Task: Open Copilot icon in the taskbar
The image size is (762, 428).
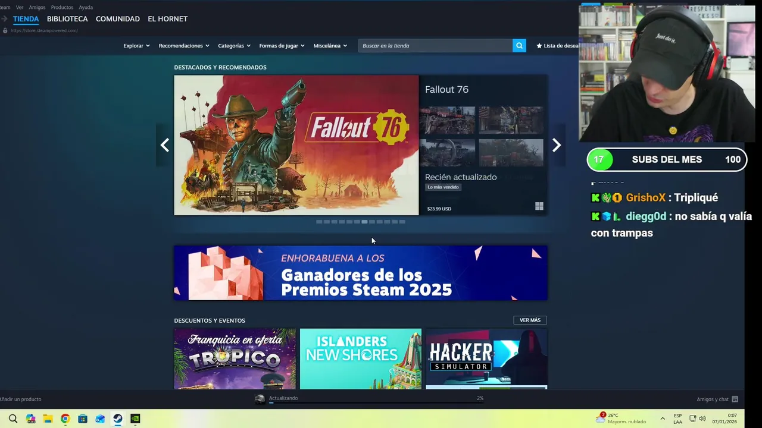Action: coord(30,418)
